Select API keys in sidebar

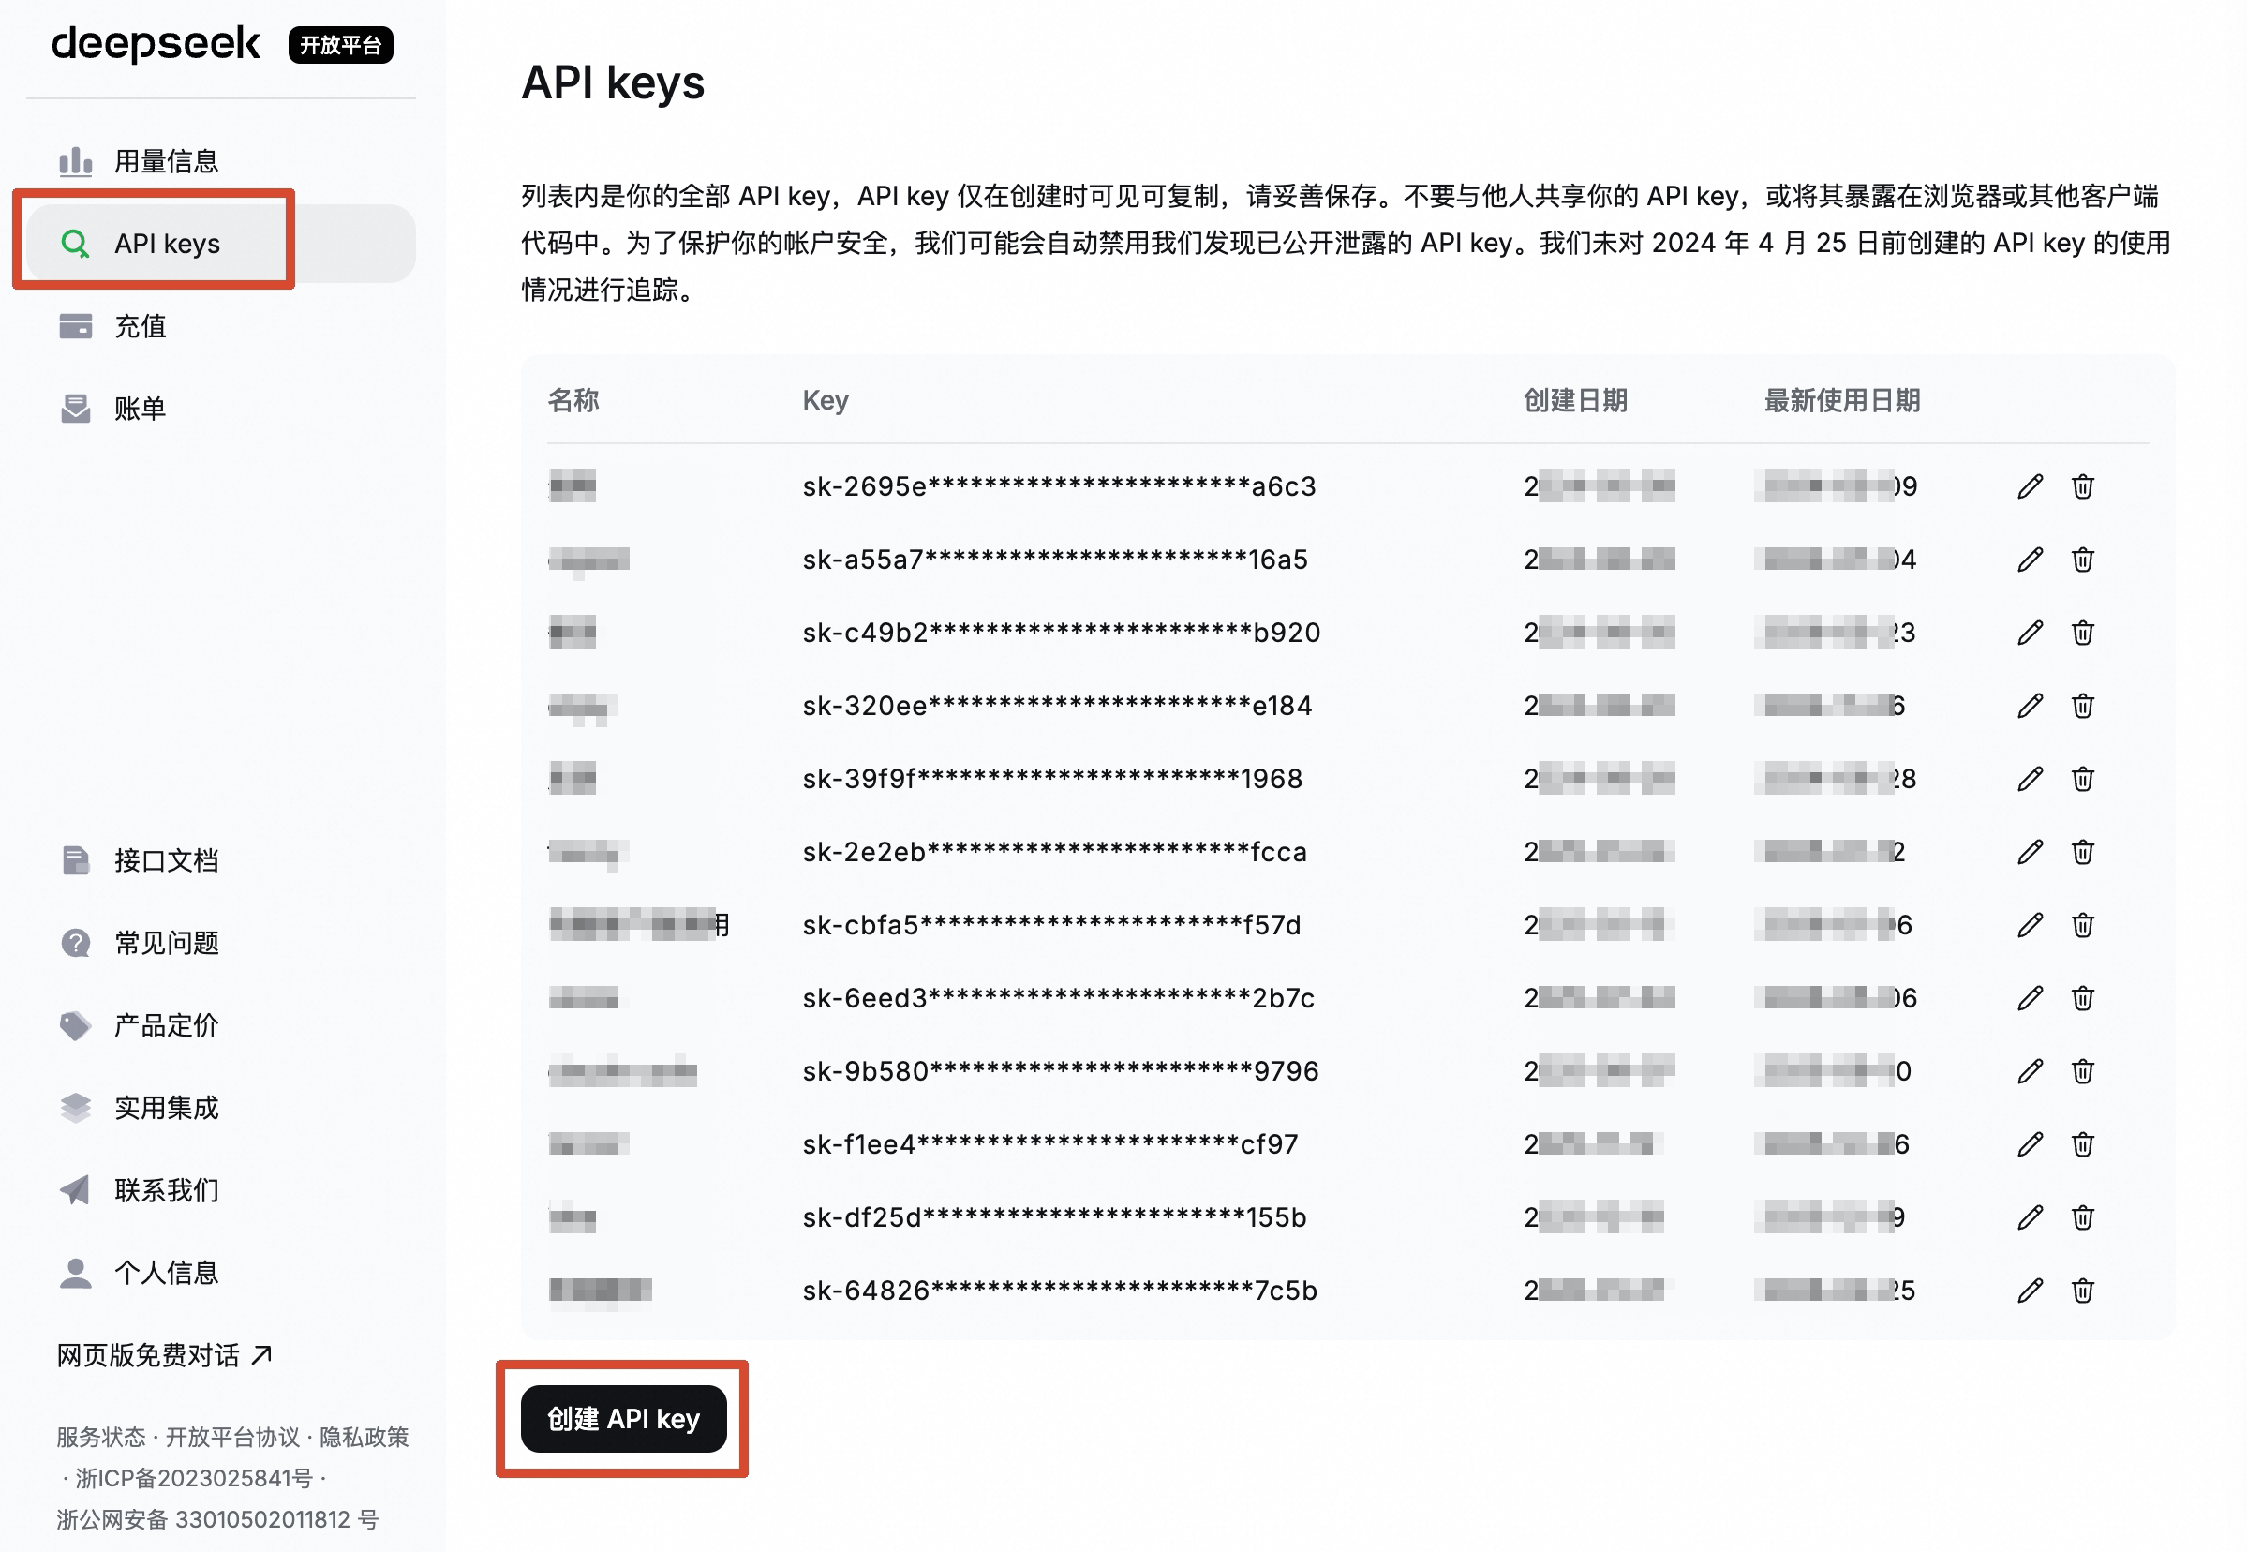pos(221,243)
